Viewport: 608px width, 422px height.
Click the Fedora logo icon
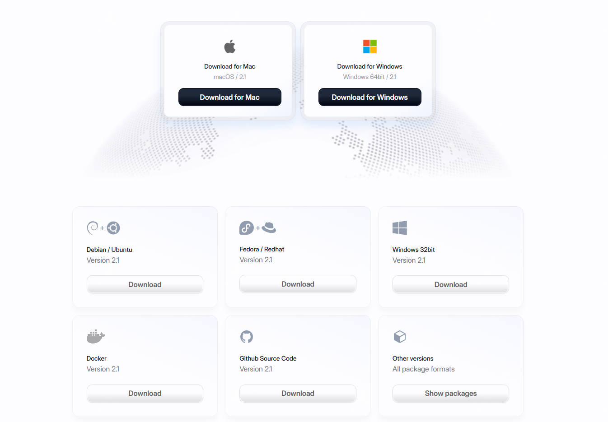click(x=246, y=228)
